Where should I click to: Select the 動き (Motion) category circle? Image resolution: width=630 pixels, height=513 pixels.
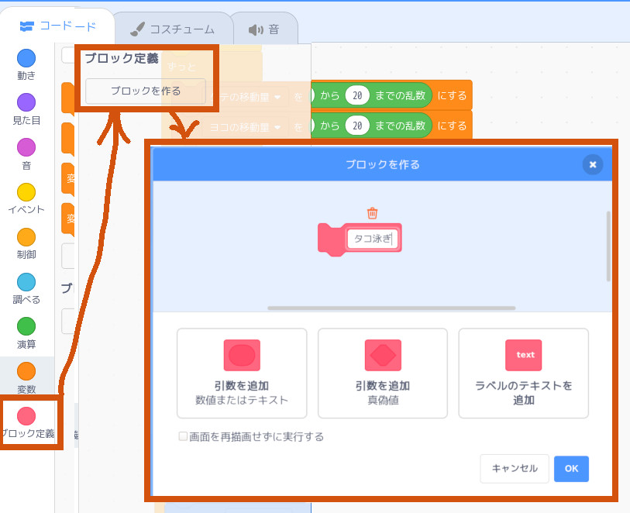click(x=26, y=58)
